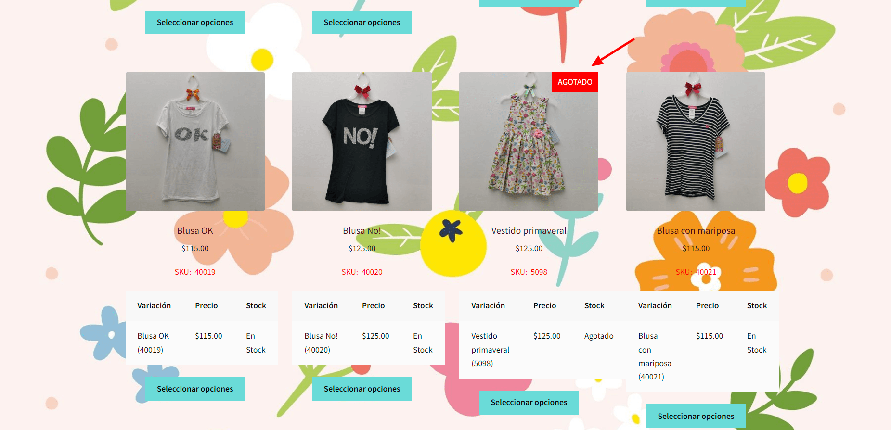891x430 pixels.
Task: Click the $125.00 price under Blusa No!
Action: (x=362, y=249)
